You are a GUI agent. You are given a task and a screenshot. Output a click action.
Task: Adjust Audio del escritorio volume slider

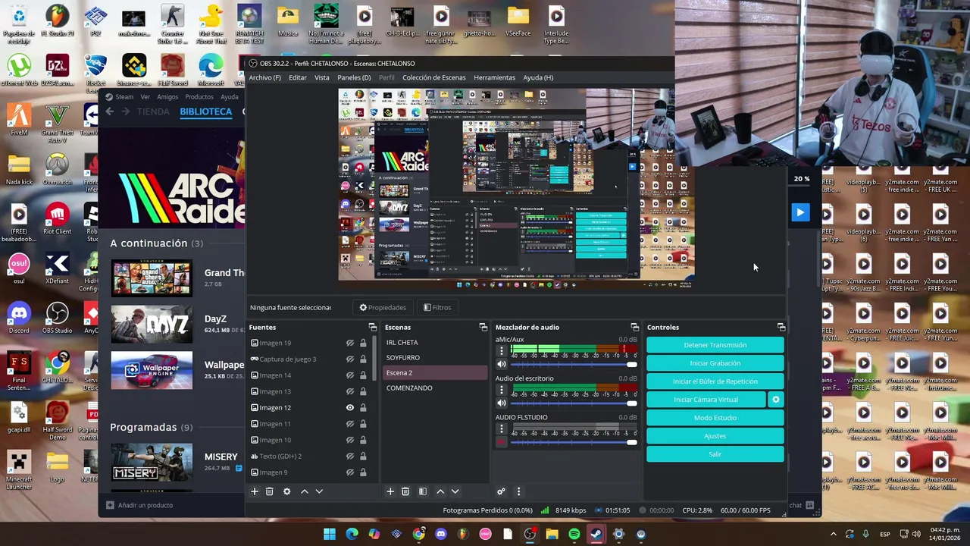pos(574,403)
